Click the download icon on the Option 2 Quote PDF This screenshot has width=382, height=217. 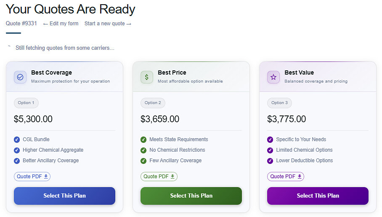click(x=172, y=176)
